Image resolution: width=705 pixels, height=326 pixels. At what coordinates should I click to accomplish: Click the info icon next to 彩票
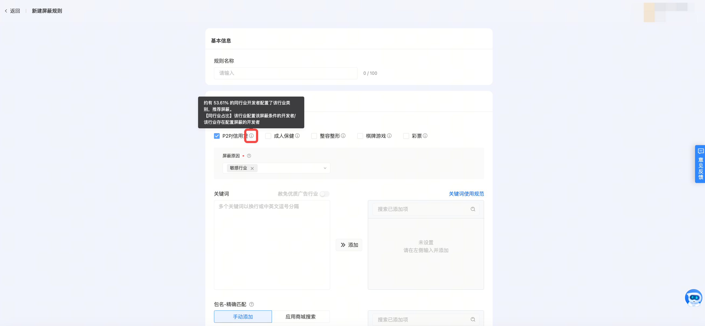(x=425, y=136)
